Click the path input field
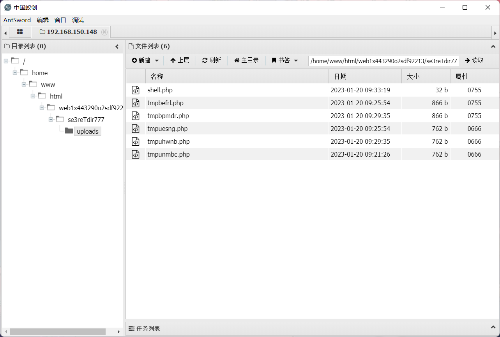Image resolution: width=500 pixels, height=337 pixels. (x=384, y=61)
